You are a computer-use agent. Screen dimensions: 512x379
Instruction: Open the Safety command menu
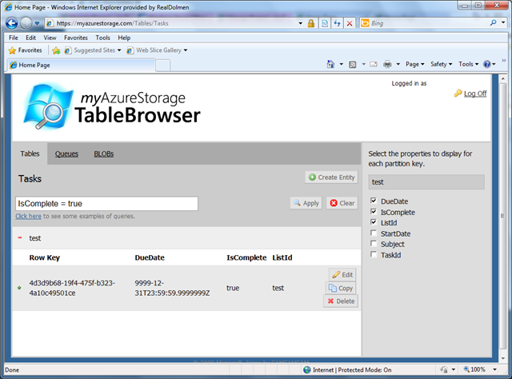pyautogui.click(x=441, y=64)
